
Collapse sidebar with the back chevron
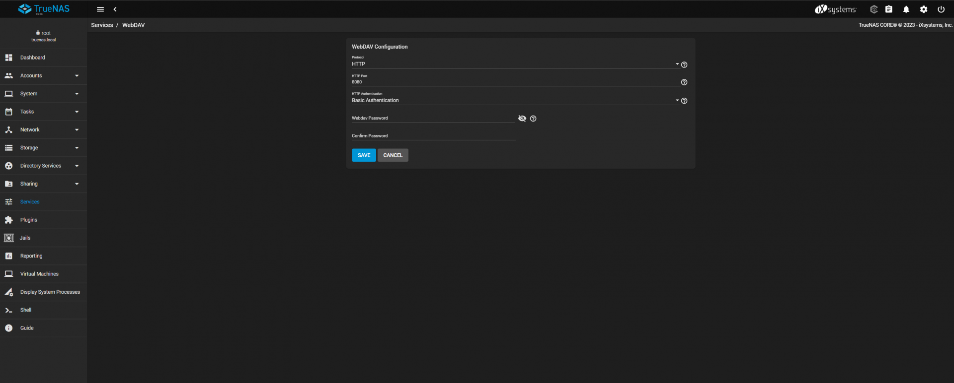point(115,9)
